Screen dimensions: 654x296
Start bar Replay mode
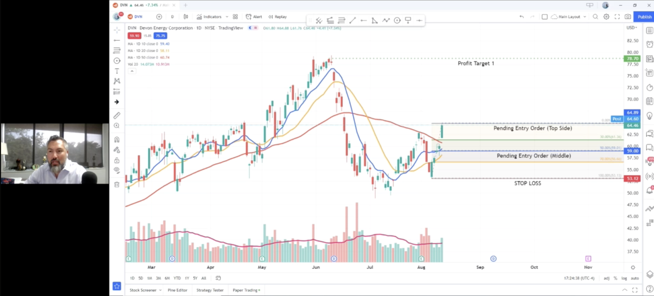[x=278, y=17]
